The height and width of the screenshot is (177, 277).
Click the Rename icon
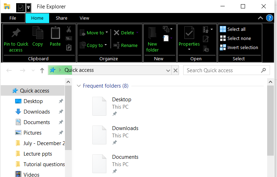pyautogui.click(x=117, y=45)
